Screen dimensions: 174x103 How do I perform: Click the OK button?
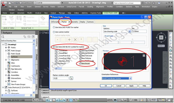(x=106, y=86)
